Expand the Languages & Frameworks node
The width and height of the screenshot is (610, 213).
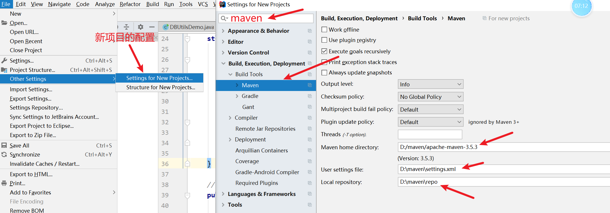click(223, 194)
